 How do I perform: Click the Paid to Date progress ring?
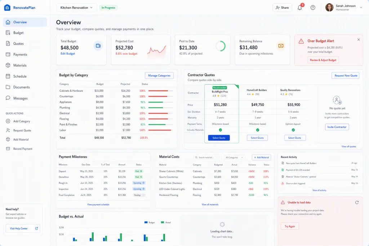tap(221, 46)
